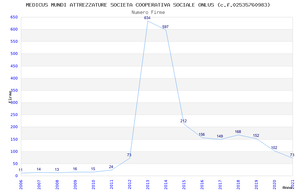Screen dimensions: 296x191
Task: Click the x-axis year 2006
Action: tap(21, 185)
